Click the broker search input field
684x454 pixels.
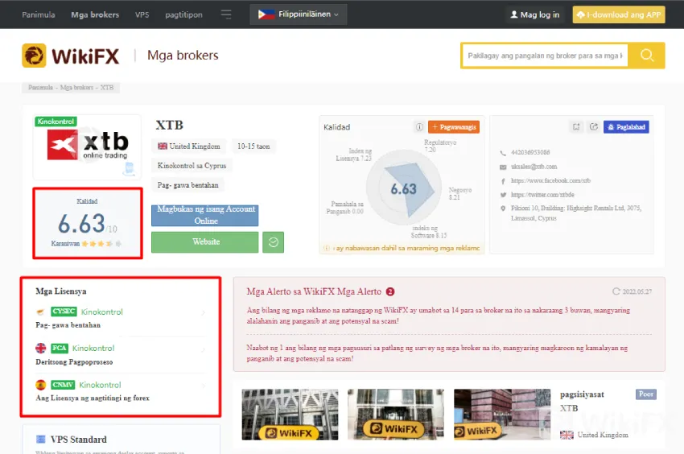coord(545,56)
